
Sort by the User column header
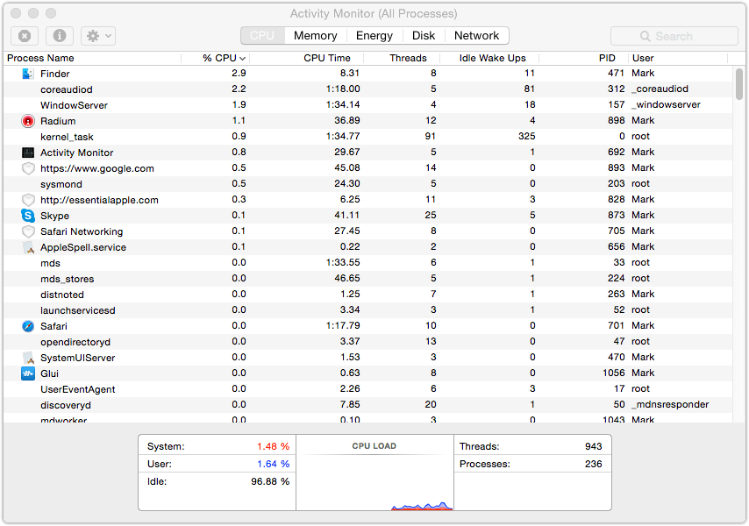(x=678, y=58)
